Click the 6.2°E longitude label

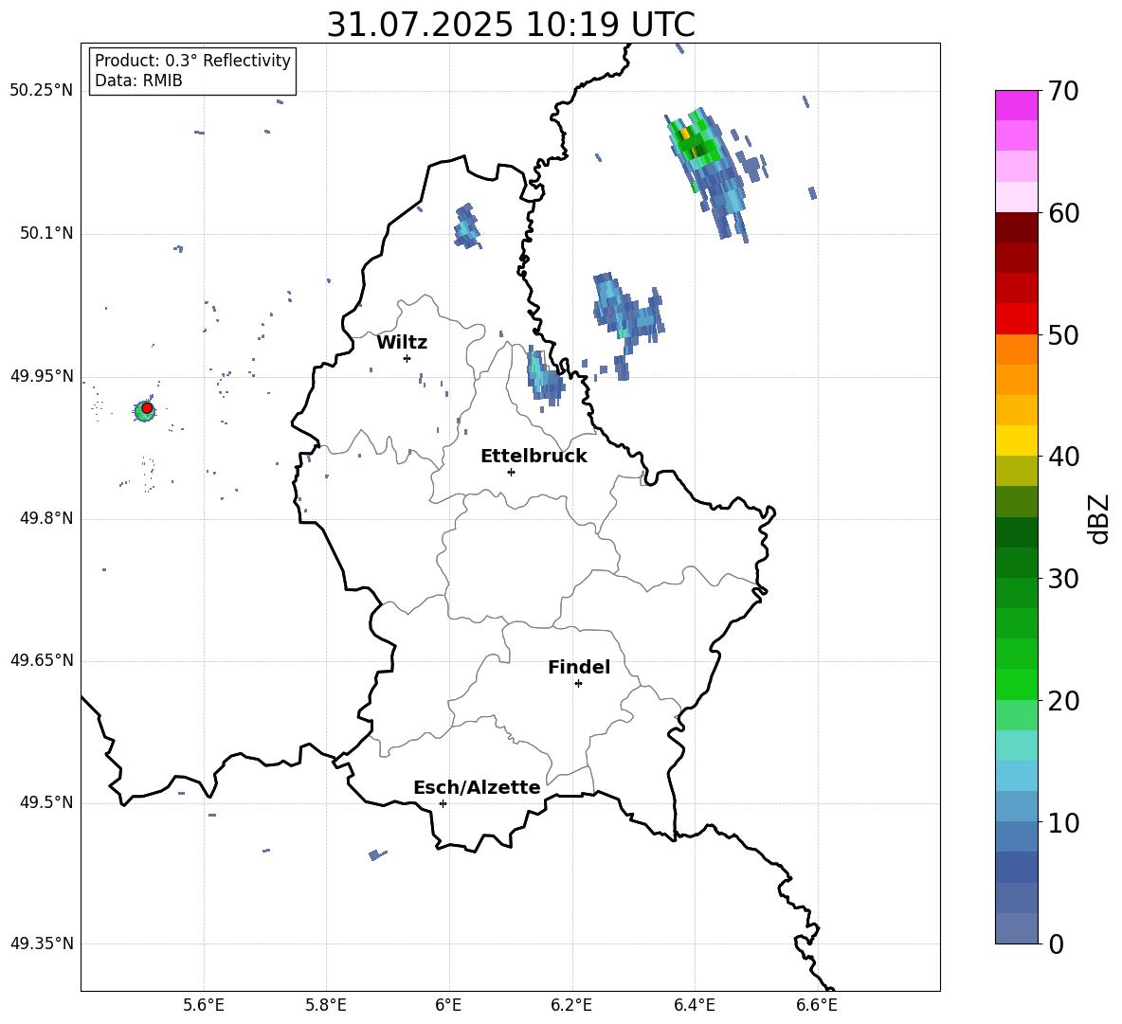tap(571, 1005)
